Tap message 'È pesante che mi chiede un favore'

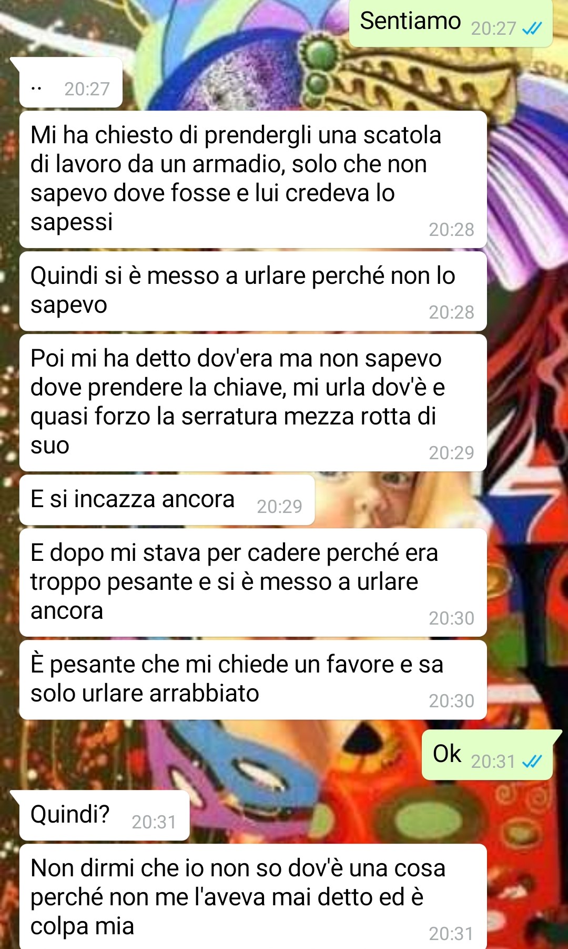tap(253, 680)
